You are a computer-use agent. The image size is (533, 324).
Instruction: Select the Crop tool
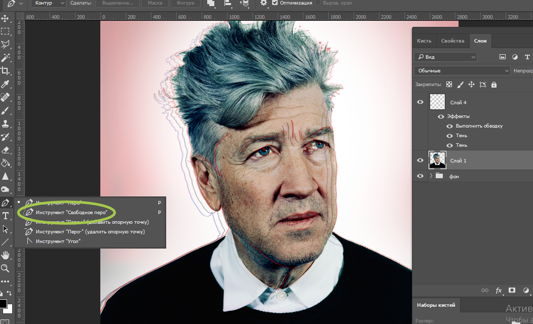(5, 71)
